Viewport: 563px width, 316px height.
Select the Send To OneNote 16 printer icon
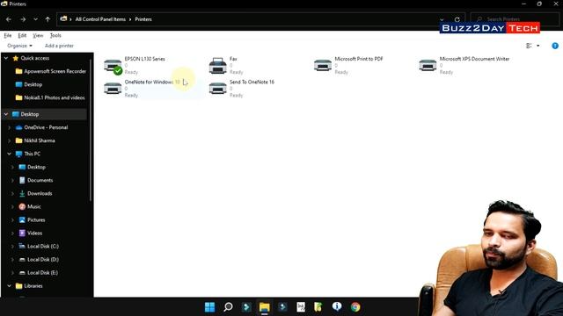point(217,88)
